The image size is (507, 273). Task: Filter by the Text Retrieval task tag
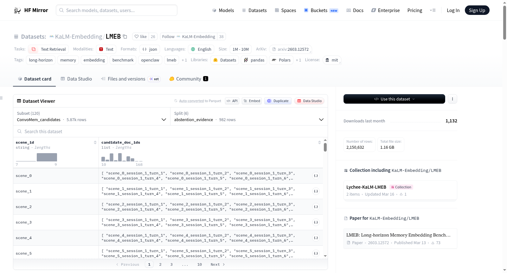click(x=48, y=49)
